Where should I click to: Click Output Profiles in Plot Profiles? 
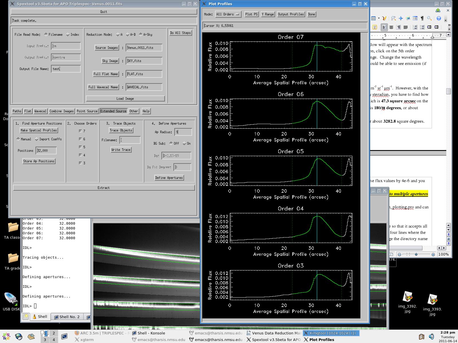click(x=291, y=14)
